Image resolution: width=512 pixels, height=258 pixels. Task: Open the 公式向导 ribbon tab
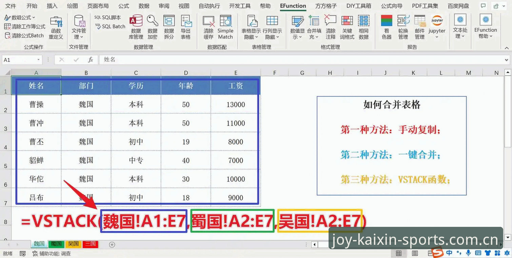pyautogui.click(x=392, y=6)
